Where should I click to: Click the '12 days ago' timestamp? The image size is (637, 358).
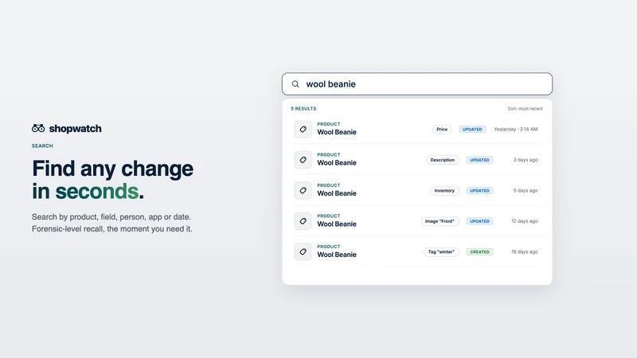[525, 221]
